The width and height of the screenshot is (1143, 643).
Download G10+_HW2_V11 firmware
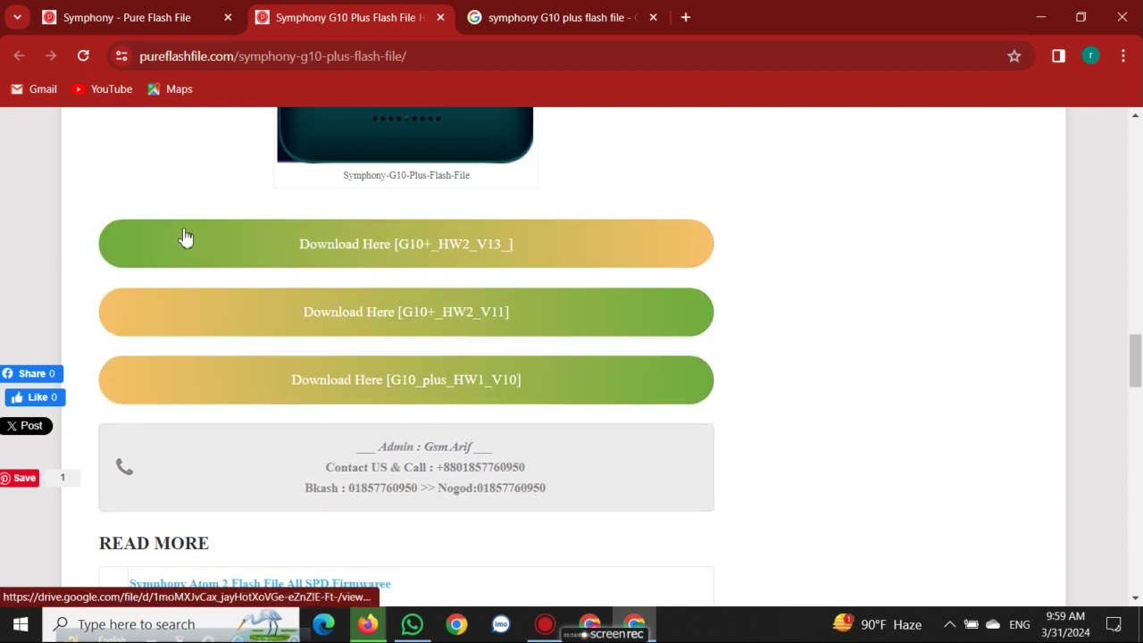tap(406, 312)
